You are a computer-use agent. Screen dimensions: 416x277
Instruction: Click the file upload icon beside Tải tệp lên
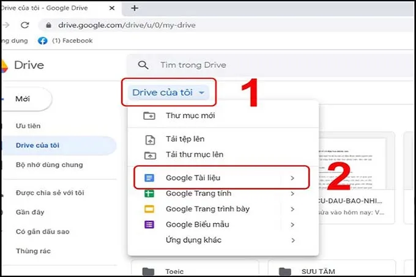(x=150, y=139)
